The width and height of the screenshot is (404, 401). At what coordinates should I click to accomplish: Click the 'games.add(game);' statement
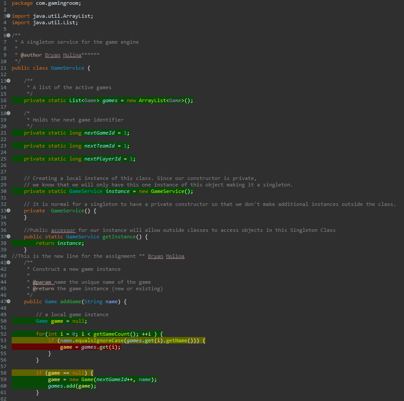72,386
